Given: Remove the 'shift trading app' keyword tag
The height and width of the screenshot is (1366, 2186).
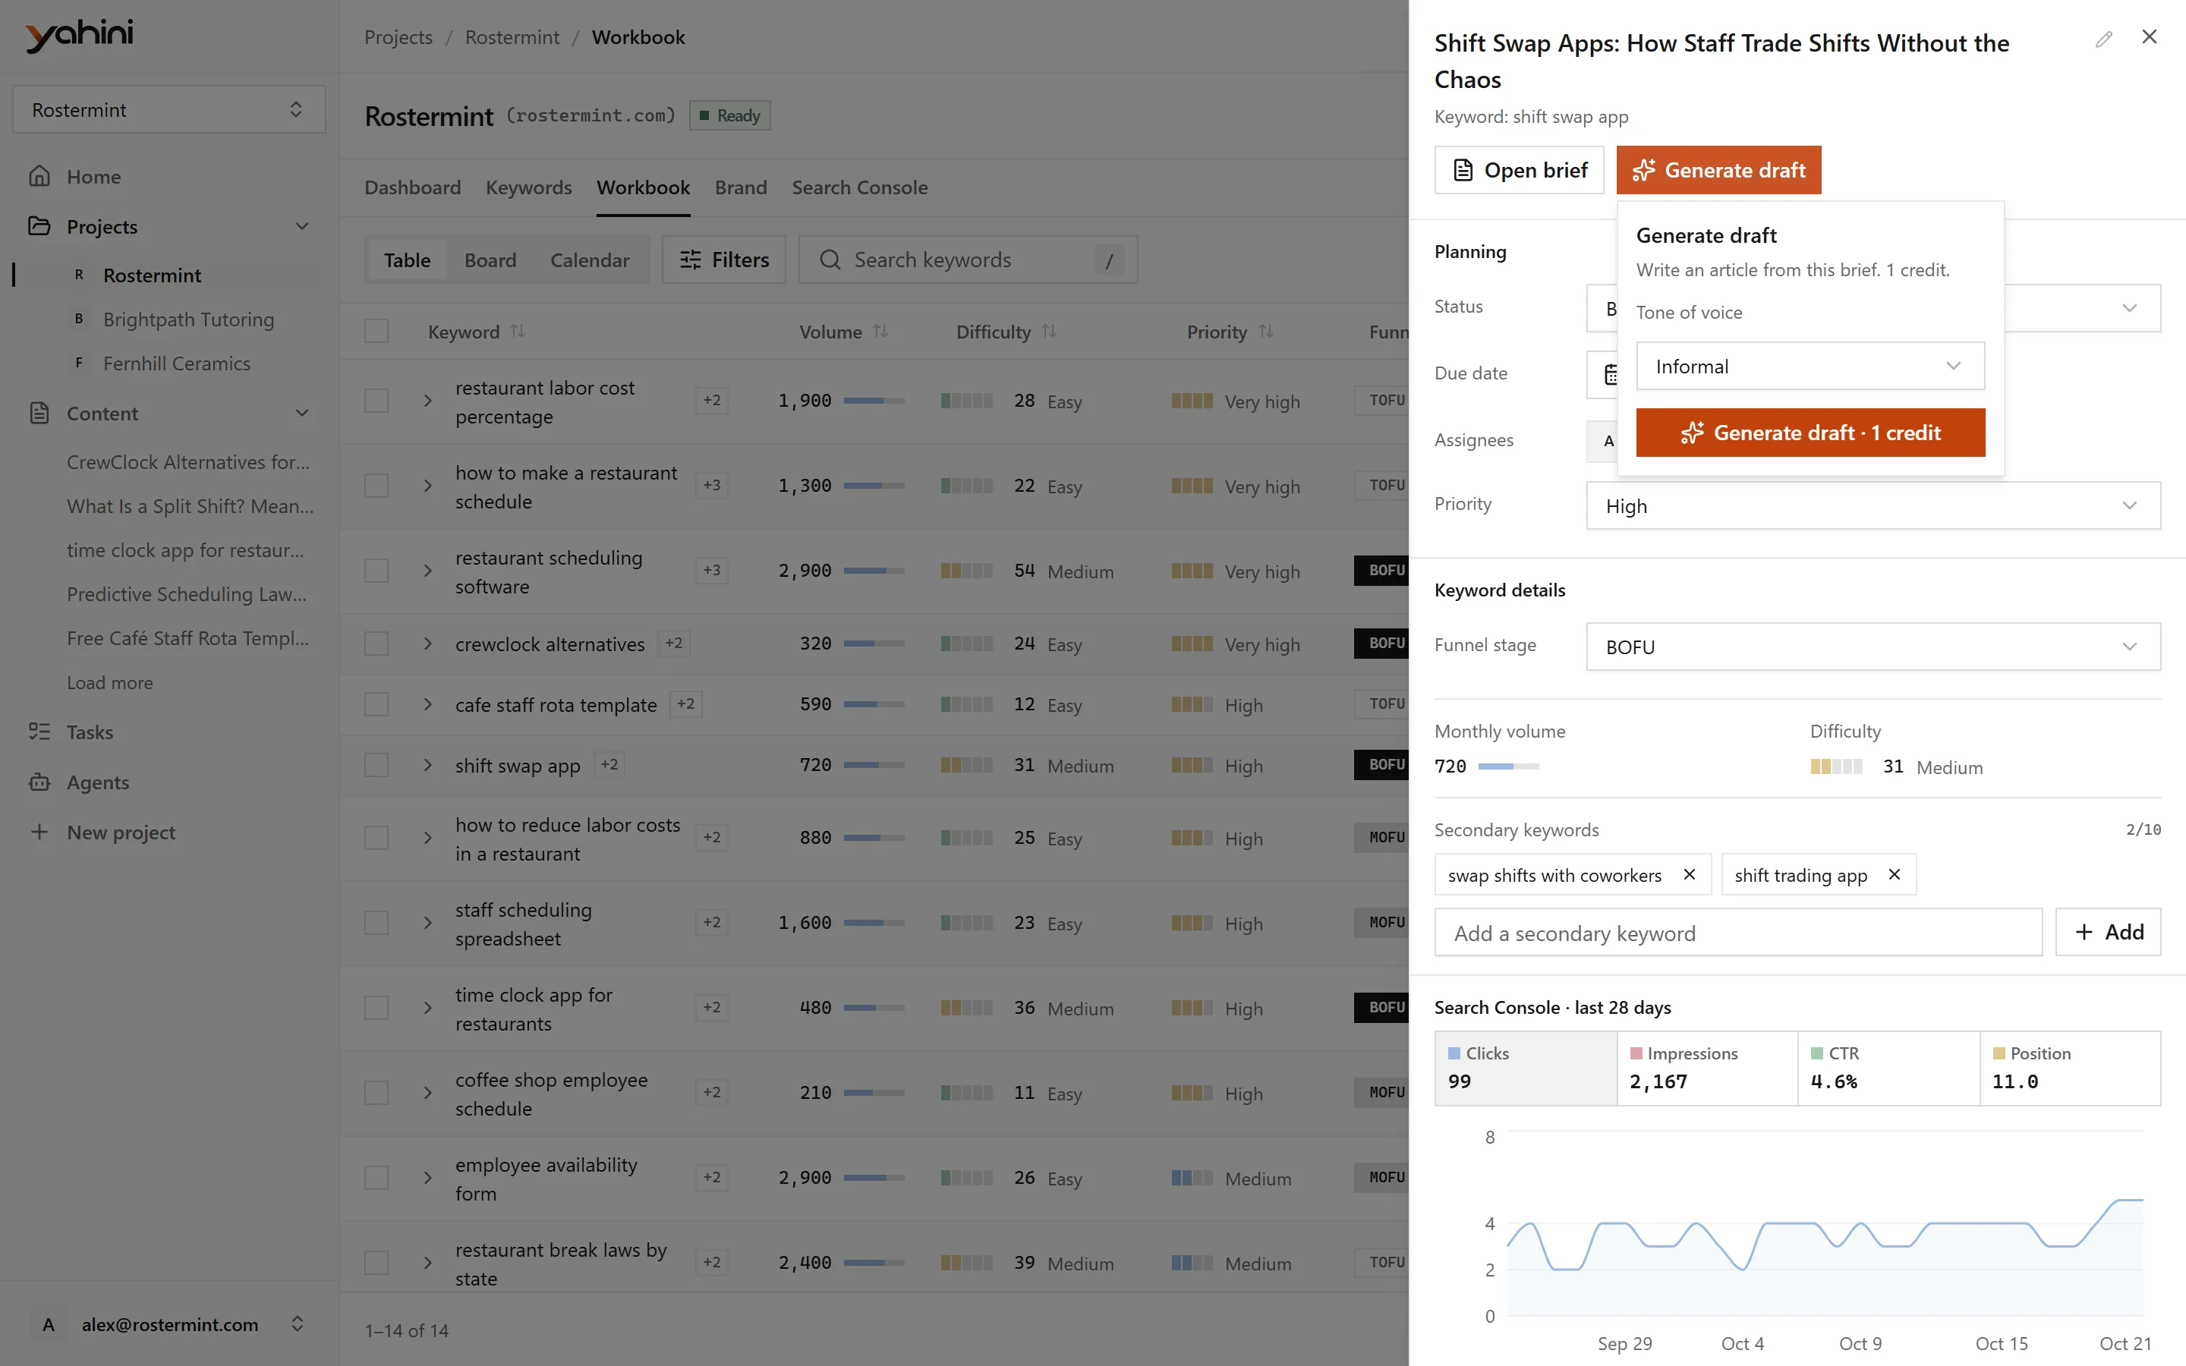Looking at the screenshot, I should coord(1895,874).
